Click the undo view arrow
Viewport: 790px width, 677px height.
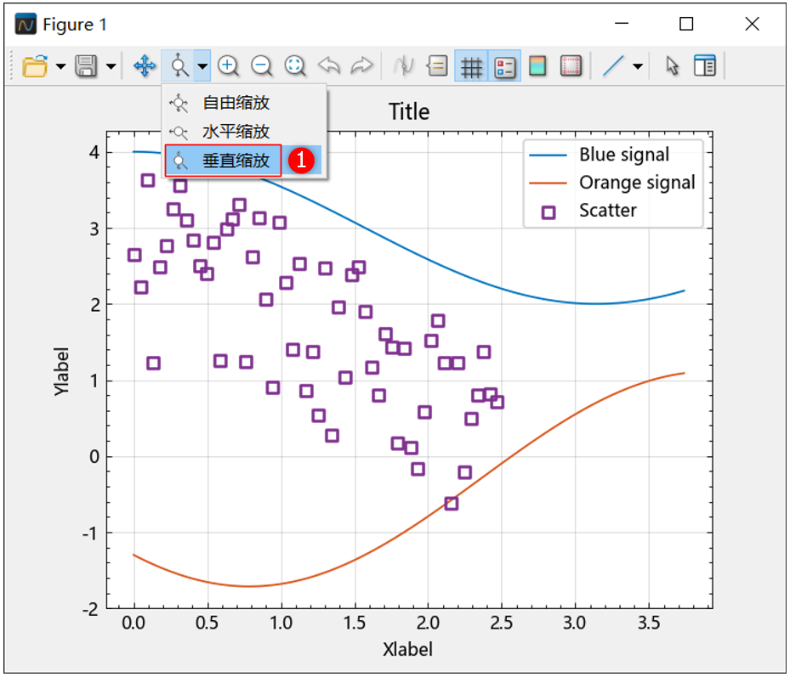coord(328,66)
